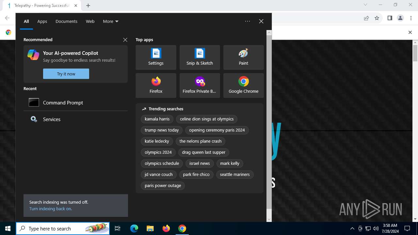Switch to the Apps tab
This screenshot has width=418, height=235.
pyautogui.click(x=42, y=21)
